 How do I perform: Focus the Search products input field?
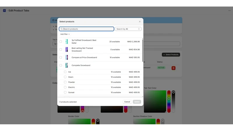pyautogui.click(x=87, y=29)
